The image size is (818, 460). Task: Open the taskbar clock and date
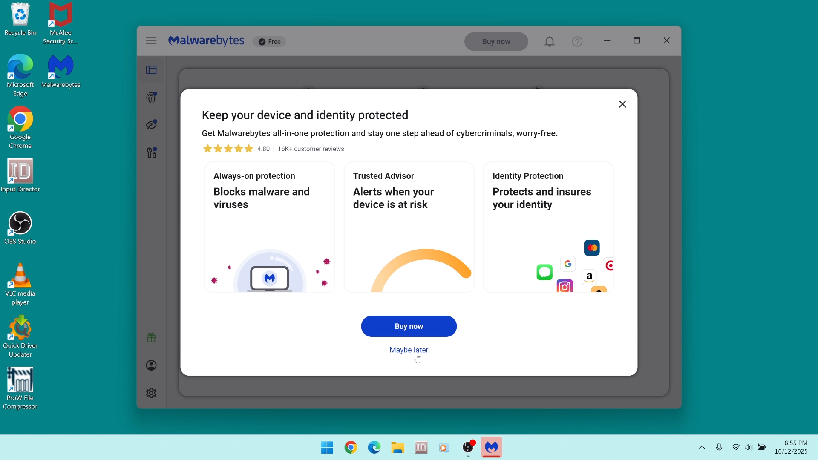coord(791,447)
